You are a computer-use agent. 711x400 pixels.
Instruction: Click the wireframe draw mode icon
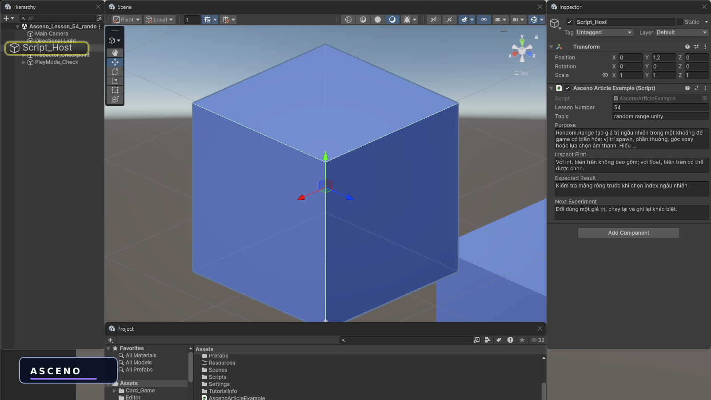348,20
